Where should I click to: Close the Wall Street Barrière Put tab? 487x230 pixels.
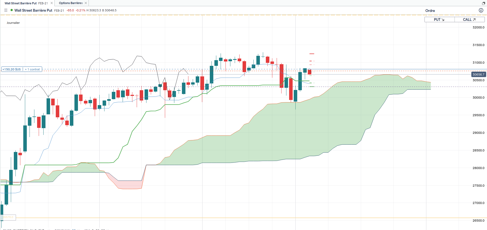[x=52, y=3]
